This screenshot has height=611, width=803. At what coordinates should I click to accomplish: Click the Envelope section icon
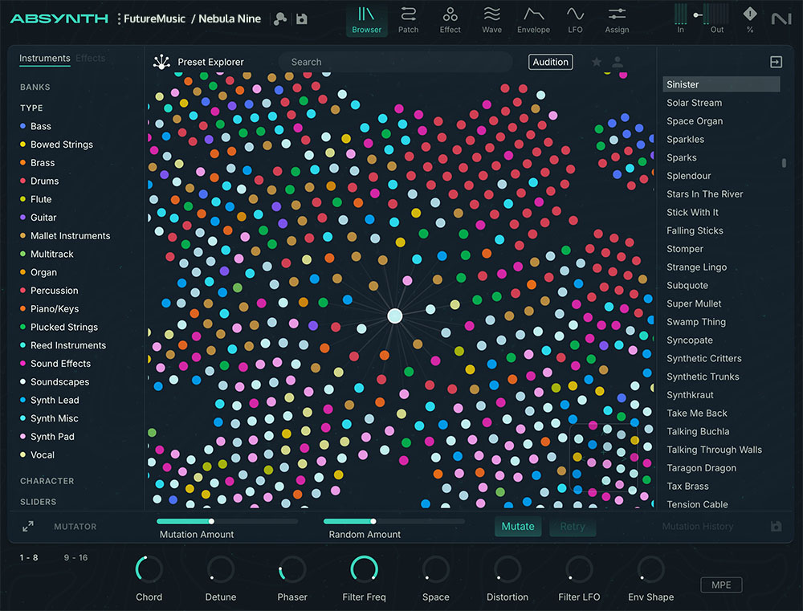point(533,18)
